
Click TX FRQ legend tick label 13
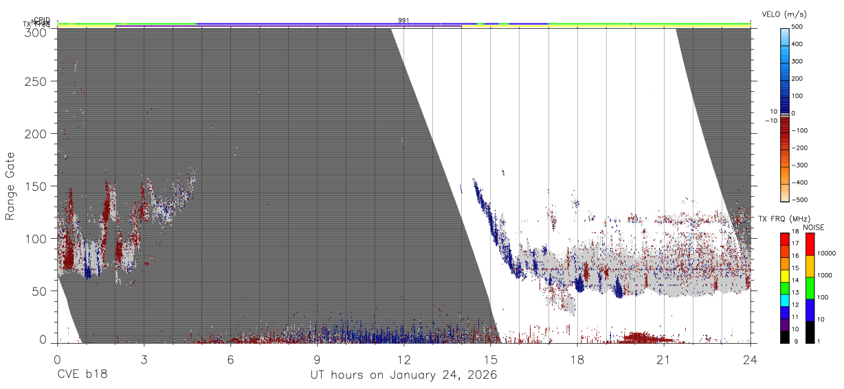795,293
